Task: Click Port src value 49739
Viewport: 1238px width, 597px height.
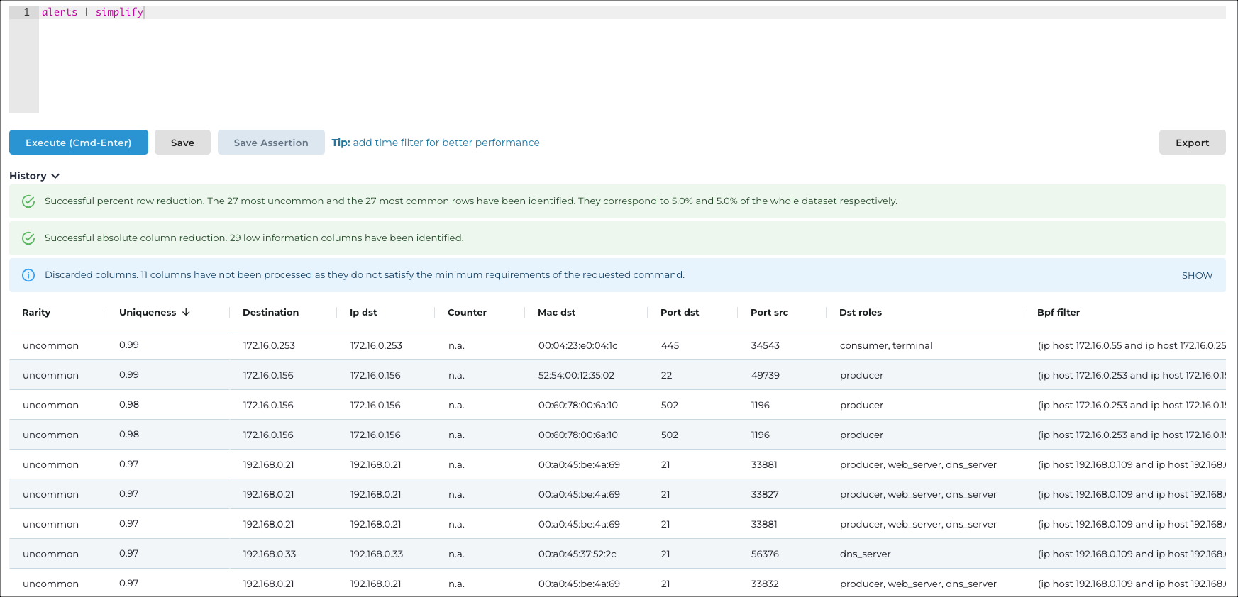Action: pos(765,375)
